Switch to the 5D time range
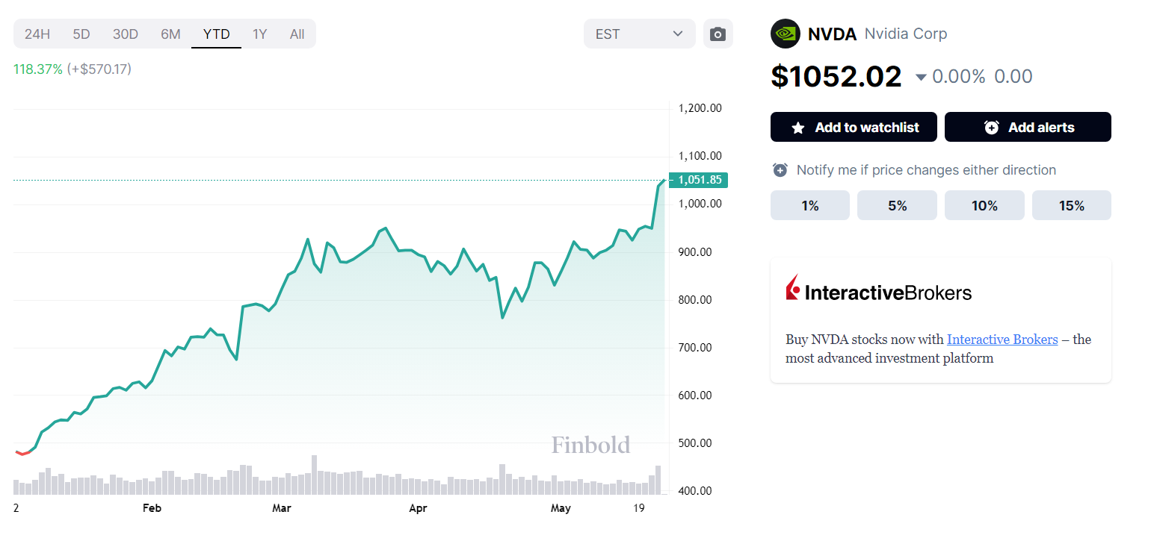 click(x=81, y=34)
